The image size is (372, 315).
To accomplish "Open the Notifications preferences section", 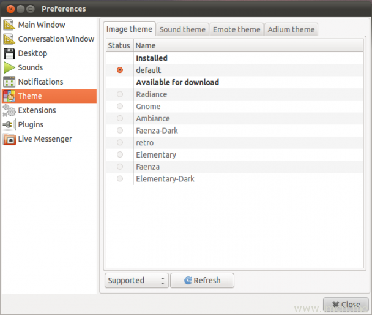I will coord(49,82).
